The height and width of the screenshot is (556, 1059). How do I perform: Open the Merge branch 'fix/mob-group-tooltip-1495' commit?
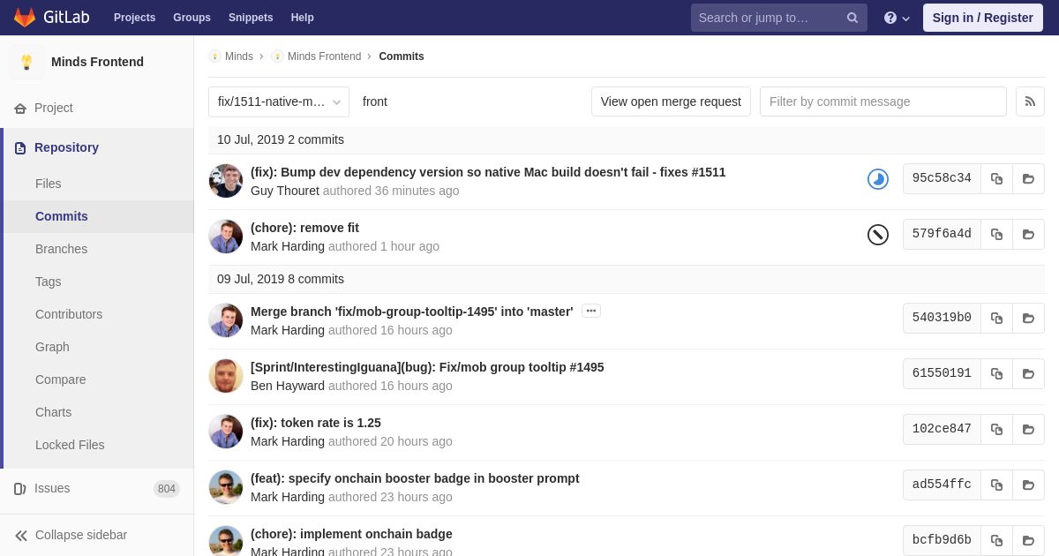[x=412, y=312]
